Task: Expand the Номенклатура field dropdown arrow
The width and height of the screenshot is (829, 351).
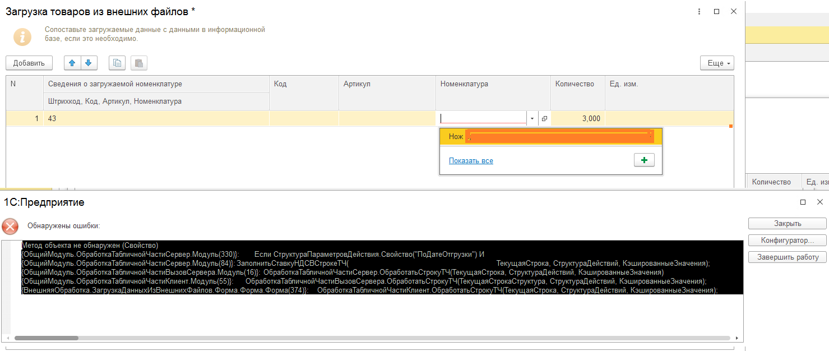Action: pyautogui.click(x=532, y=118)
